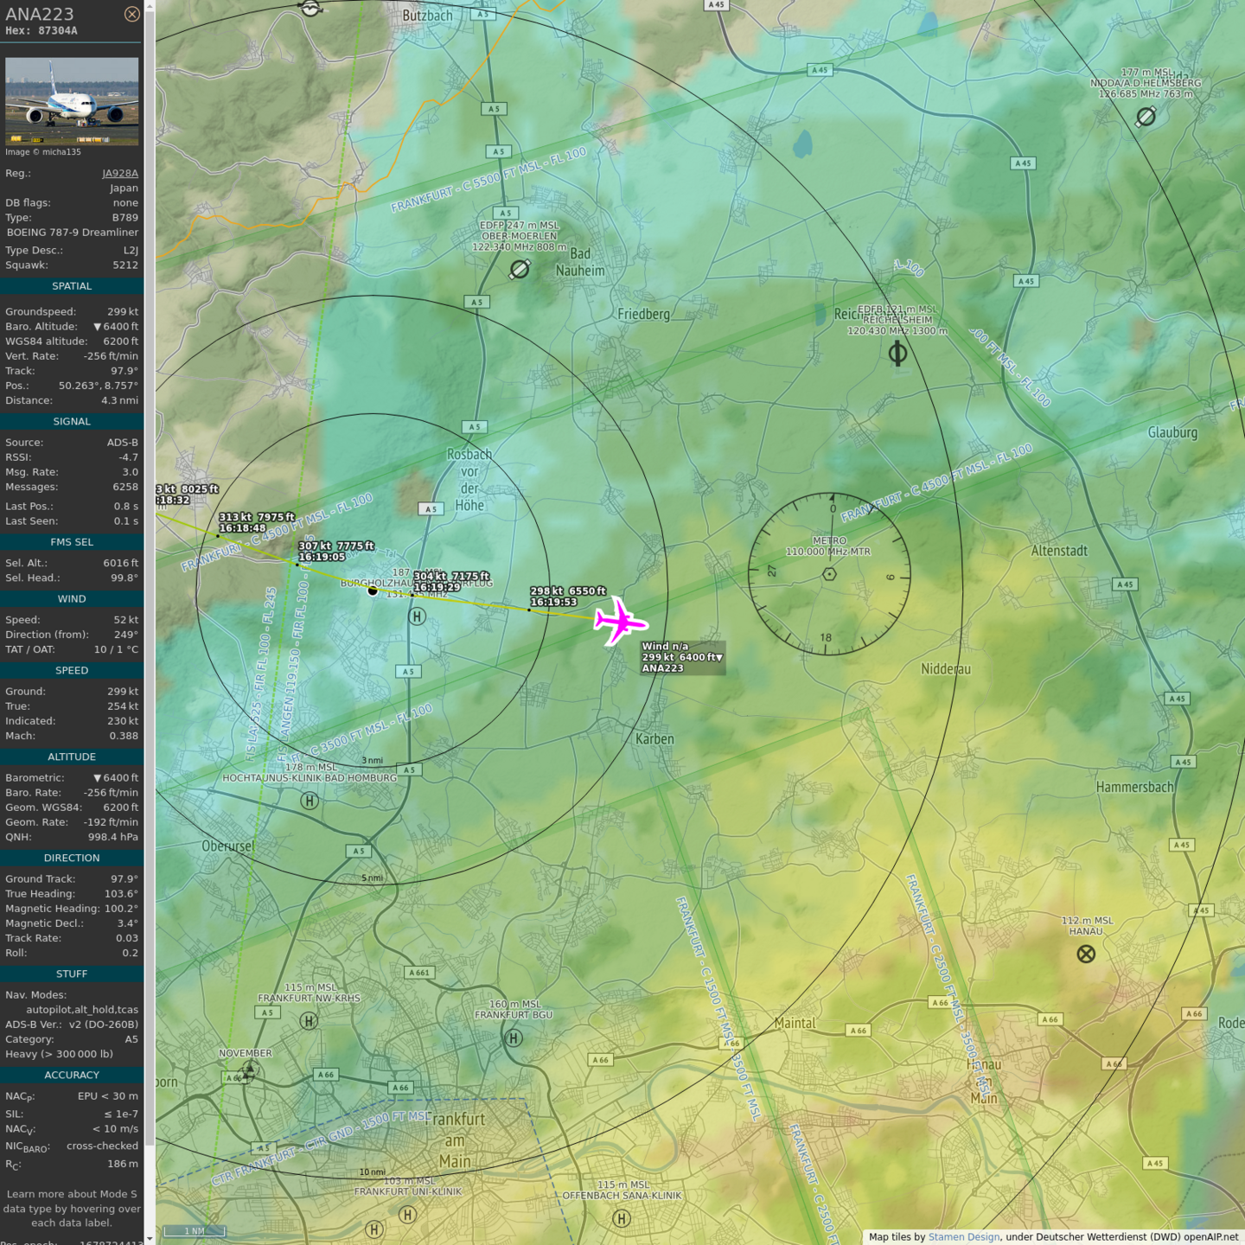Click the ANA223 label beside the aircraft
Image resolution: width=1245 pixels, height=1245 pixels.
(x=662, y=668)
